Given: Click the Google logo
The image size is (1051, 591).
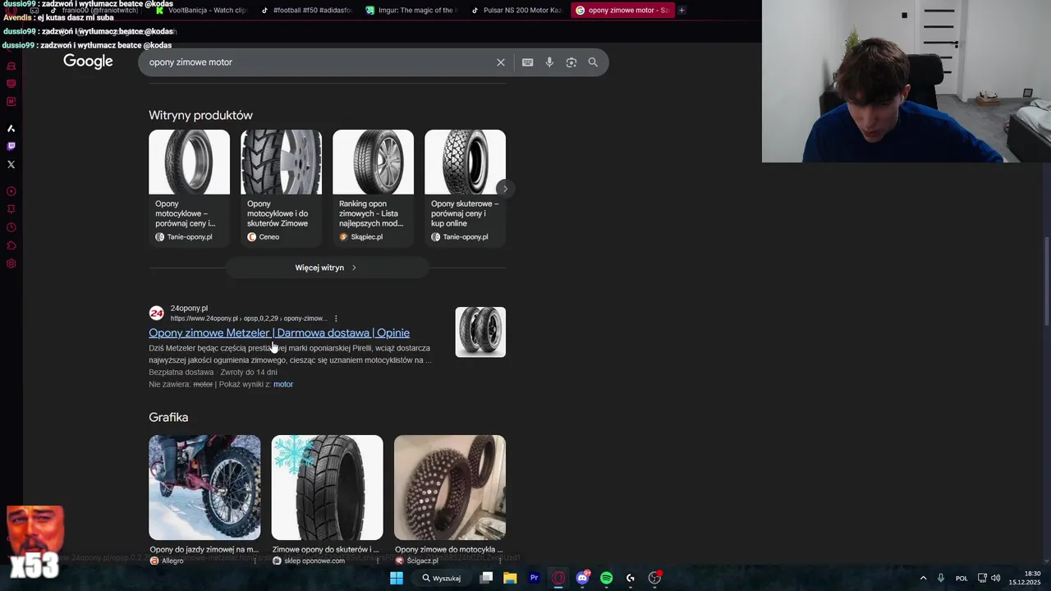Looking at the screenshot, I should [x=88, y=62].
